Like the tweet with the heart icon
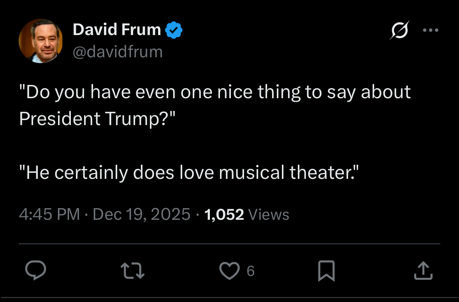The height and width of the screenshot is (302, 459). 229,271
